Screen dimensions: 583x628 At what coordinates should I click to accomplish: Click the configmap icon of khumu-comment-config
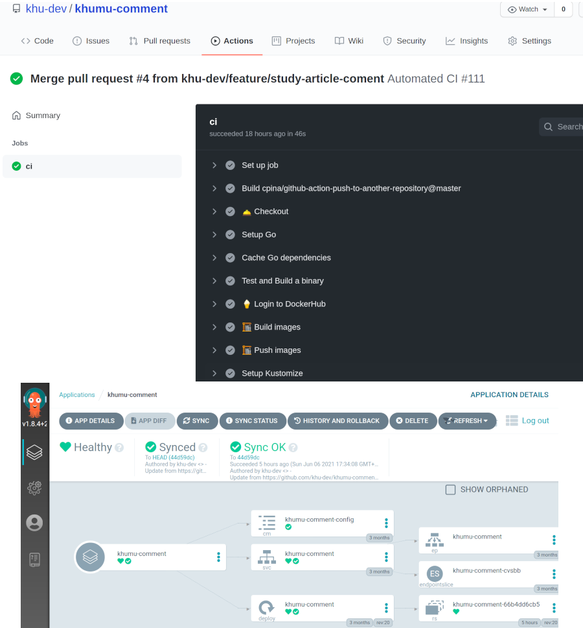click(x=267, y=523)
